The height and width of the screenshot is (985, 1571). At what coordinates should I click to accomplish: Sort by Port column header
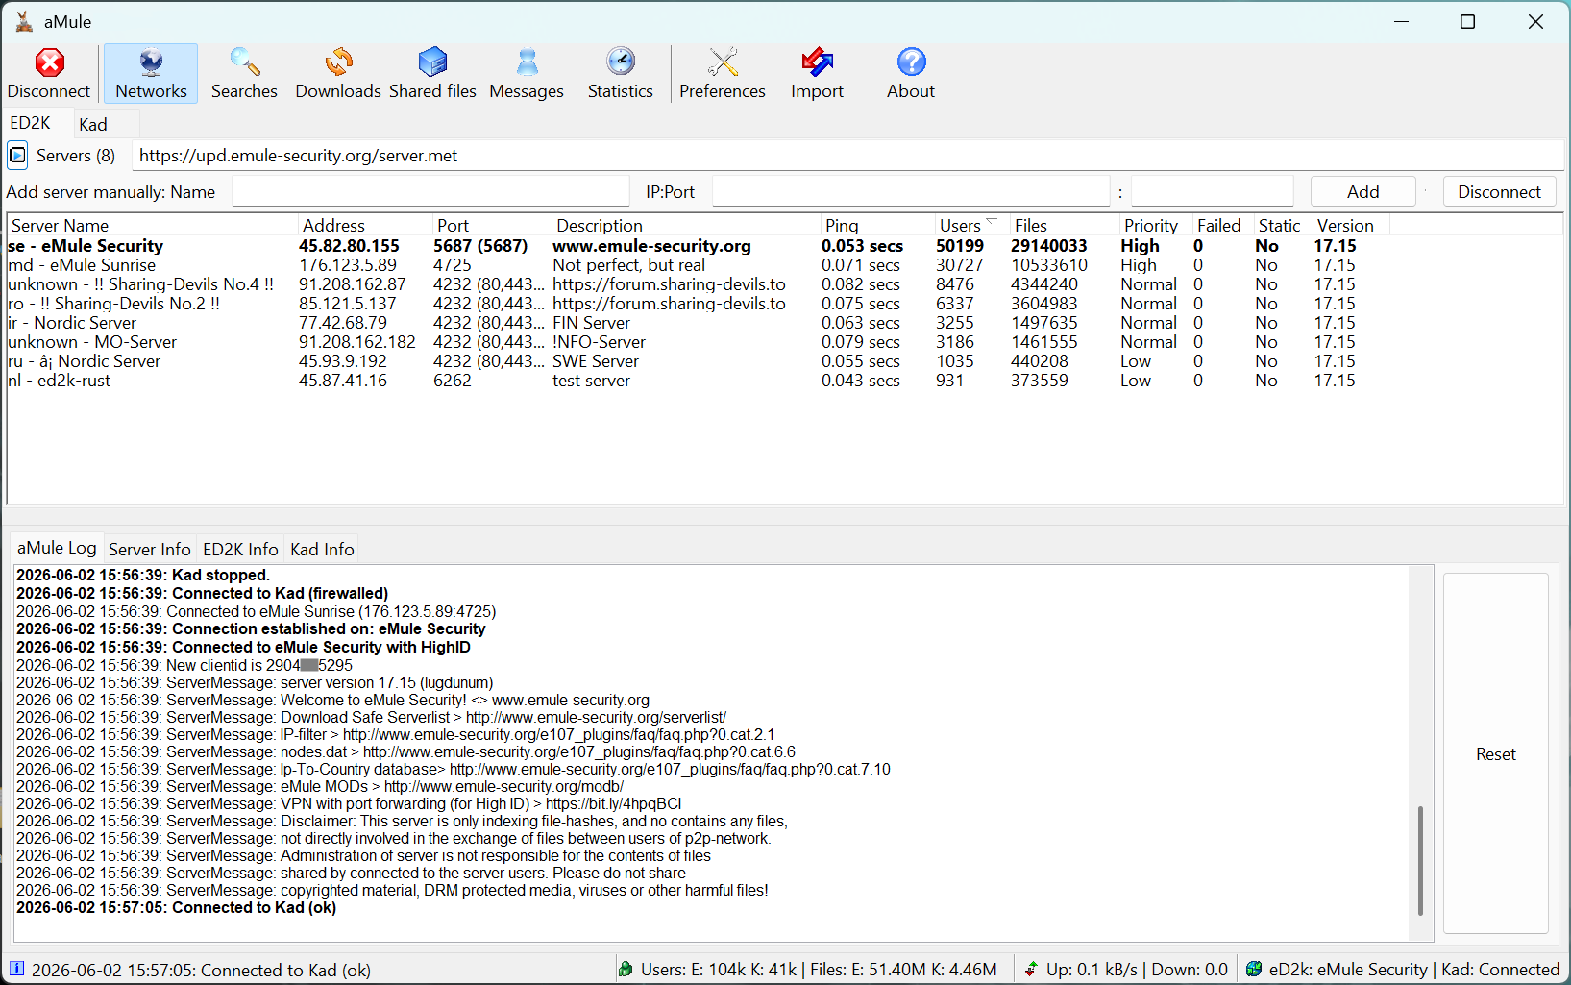point(492,225)
